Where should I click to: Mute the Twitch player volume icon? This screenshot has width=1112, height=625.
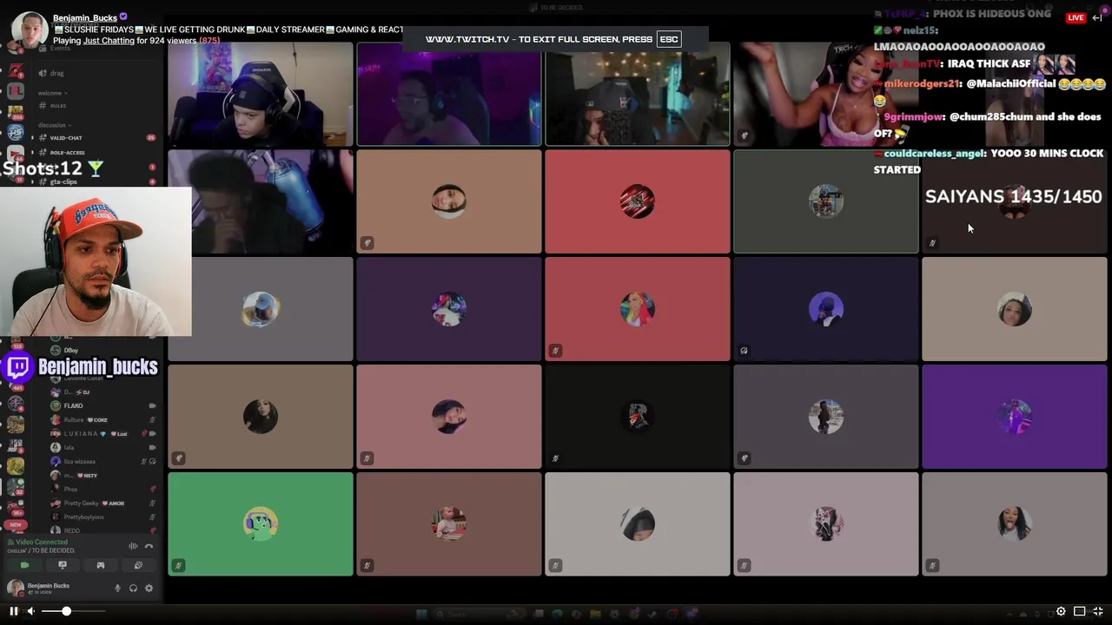[x=30, y=611]
